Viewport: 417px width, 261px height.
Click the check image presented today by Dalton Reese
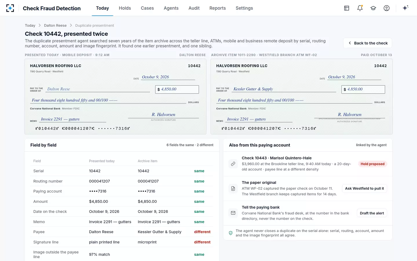tap(115, 97)
